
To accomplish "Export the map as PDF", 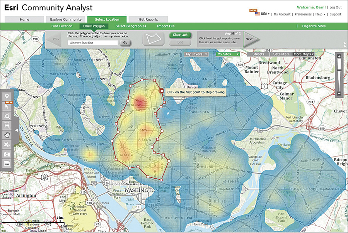I will coord(7,164).
